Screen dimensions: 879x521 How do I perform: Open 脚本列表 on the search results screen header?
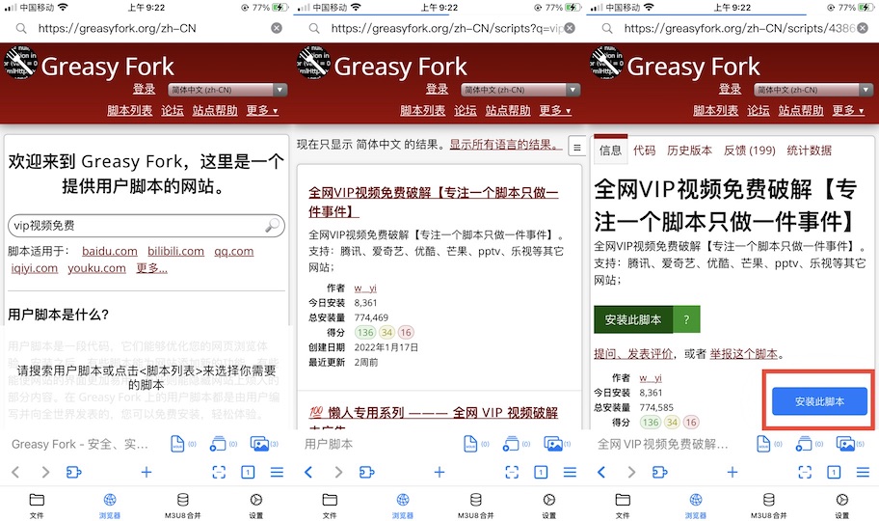(423, 111)
